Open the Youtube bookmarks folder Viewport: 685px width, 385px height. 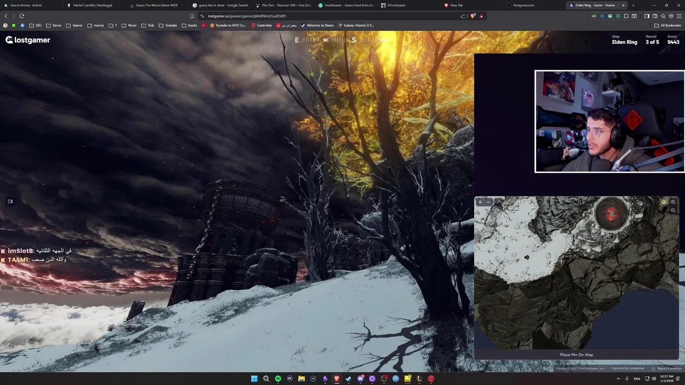(168, 25)
